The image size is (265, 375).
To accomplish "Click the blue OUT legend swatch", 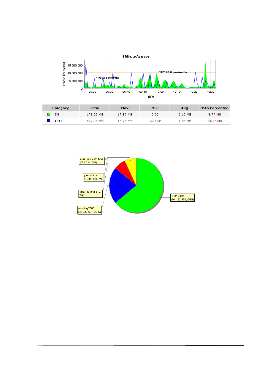I will click(x=49, y=121).
